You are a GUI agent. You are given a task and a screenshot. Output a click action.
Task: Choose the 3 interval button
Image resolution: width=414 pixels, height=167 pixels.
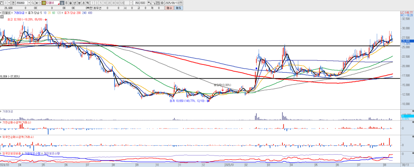96,3
